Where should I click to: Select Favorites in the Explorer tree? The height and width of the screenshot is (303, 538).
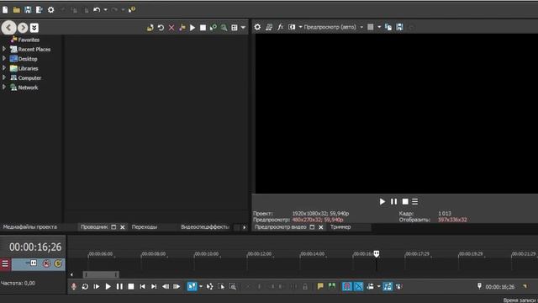click(x=29, y=40)
